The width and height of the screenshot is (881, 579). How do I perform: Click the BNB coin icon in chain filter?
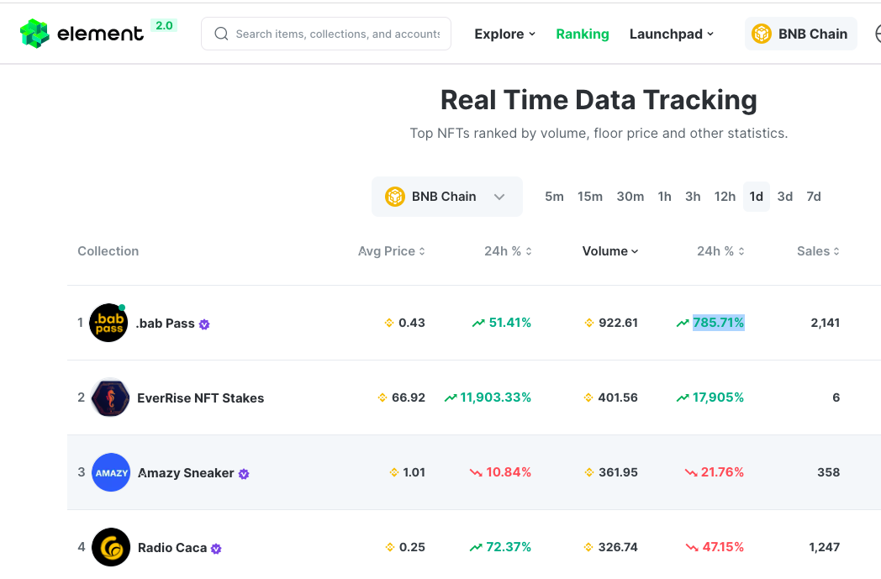point(395,197)
